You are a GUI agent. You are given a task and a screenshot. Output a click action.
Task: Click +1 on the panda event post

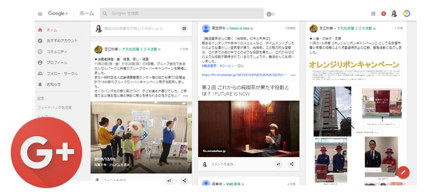169,180
